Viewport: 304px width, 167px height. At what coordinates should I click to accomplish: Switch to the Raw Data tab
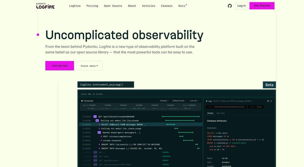(220, 113)
